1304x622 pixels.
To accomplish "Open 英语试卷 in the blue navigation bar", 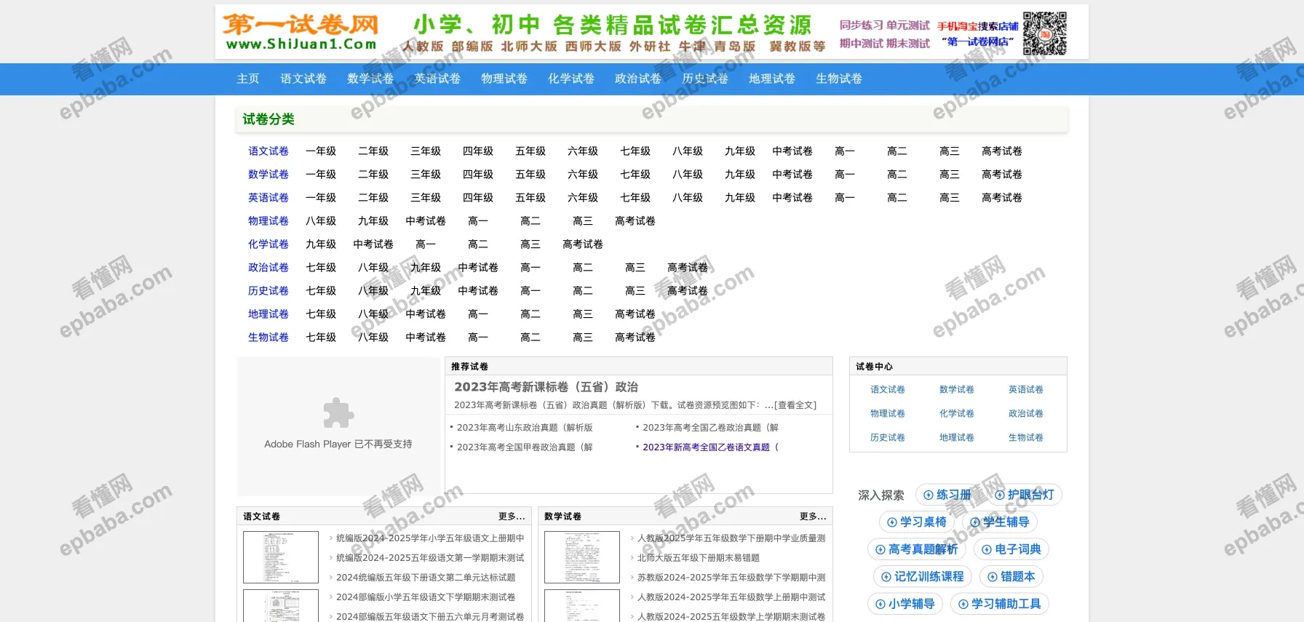I will pyautogui.click(x=437, y=79).
